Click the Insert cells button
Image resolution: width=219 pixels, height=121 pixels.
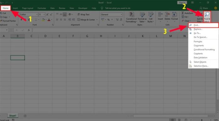pyautogui.click(x=160, y=17)
